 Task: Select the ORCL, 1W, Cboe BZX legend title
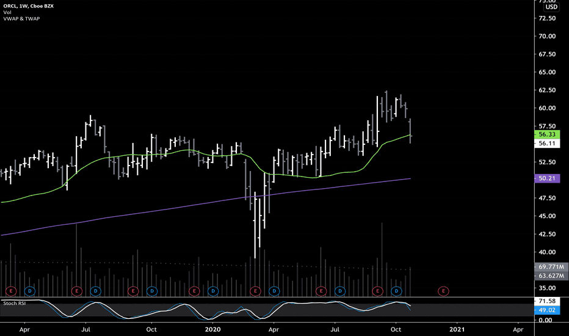[28, 6]
